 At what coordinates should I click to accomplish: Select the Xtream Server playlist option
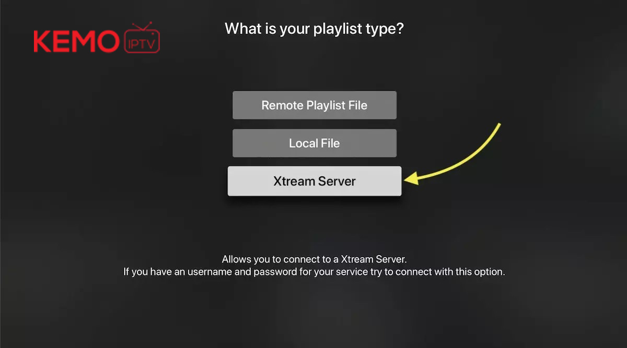point(315,181)
